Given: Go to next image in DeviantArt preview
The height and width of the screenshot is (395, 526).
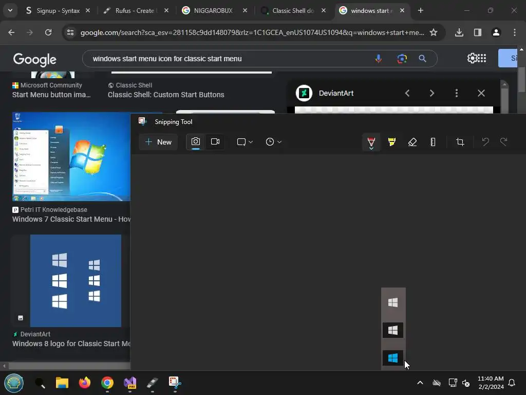Looking at the screenshot, I should tap(431, 93).
